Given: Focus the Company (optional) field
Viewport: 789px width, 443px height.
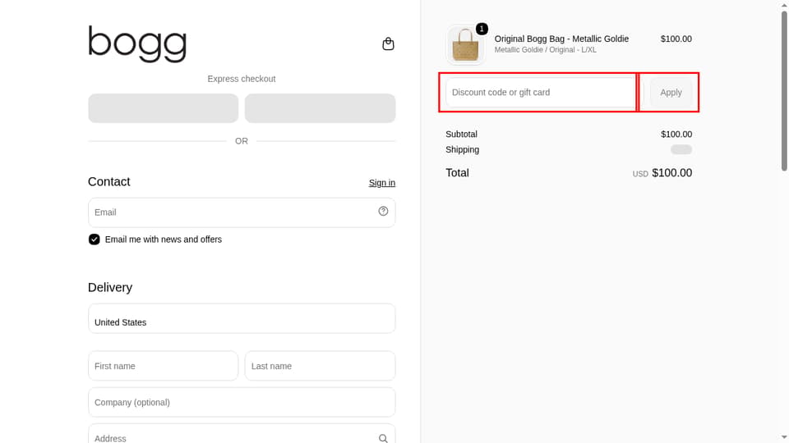Looking at the screenshot, I should 242,402.
